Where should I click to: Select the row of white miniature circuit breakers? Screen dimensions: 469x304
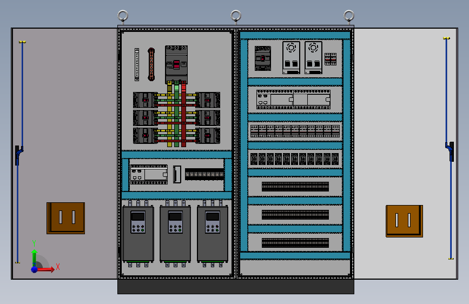tap(295, 131)
